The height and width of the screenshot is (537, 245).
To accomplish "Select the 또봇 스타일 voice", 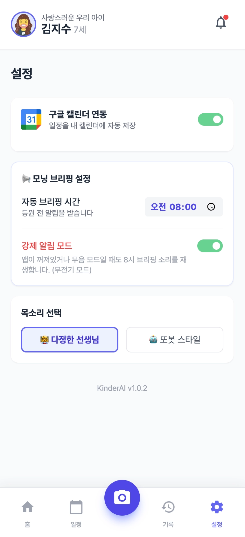I will (174, 339).
